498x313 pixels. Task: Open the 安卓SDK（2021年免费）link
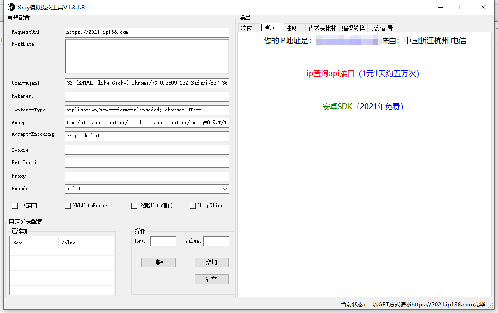[x=365, y=107]
